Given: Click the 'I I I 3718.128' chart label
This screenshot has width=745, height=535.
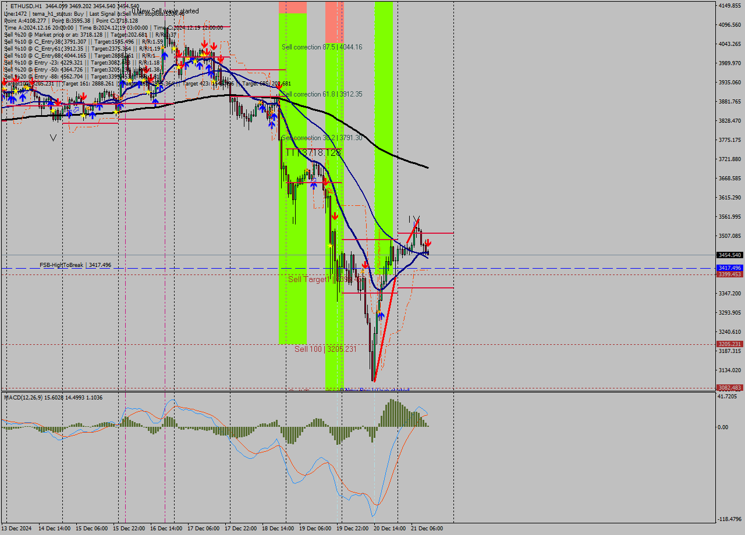Looking at the screenshot, I should (313, 152).
